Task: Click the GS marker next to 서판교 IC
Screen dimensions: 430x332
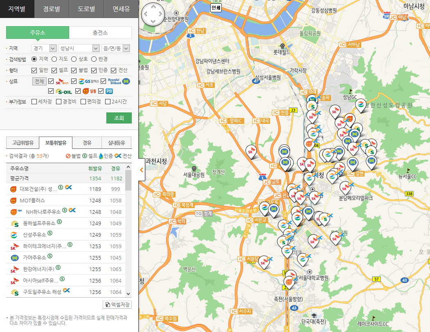Action: point(264,208)
